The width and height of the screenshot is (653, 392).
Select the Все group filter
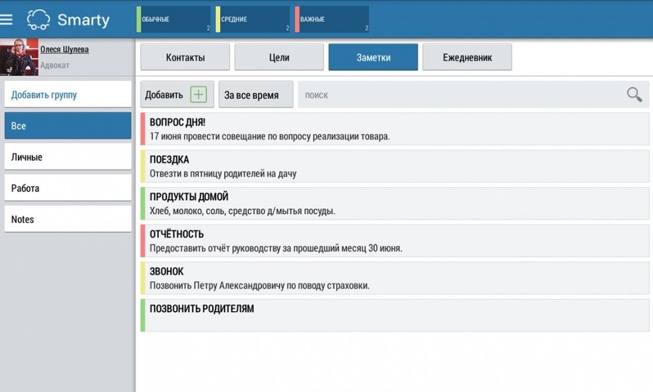[x=68, y=125]
